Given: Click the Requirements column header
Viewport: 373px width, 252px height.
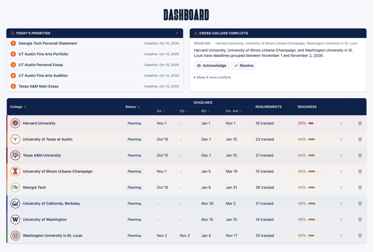Looking at the screenshot, I should coord(268,107).
